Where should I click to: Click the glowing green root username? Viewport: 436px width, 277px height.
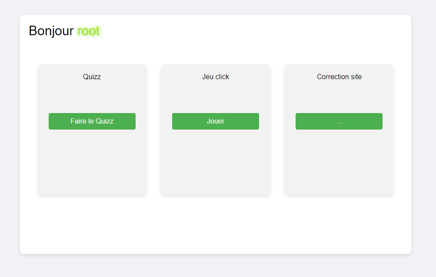(89, 31)
